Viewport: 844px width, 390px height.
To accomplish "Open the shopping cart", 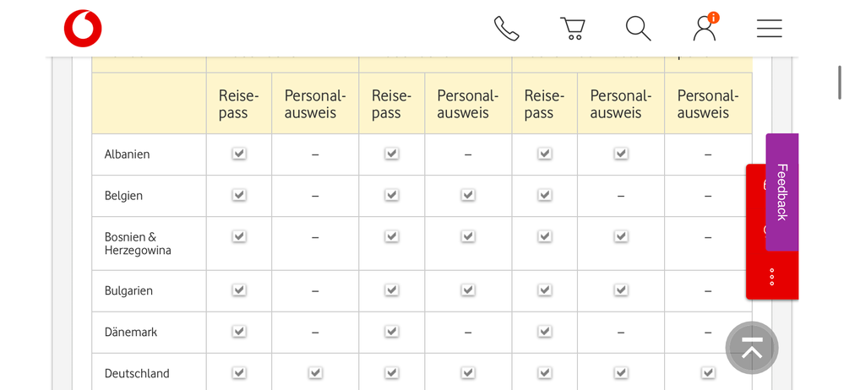I will pos(573,29).
